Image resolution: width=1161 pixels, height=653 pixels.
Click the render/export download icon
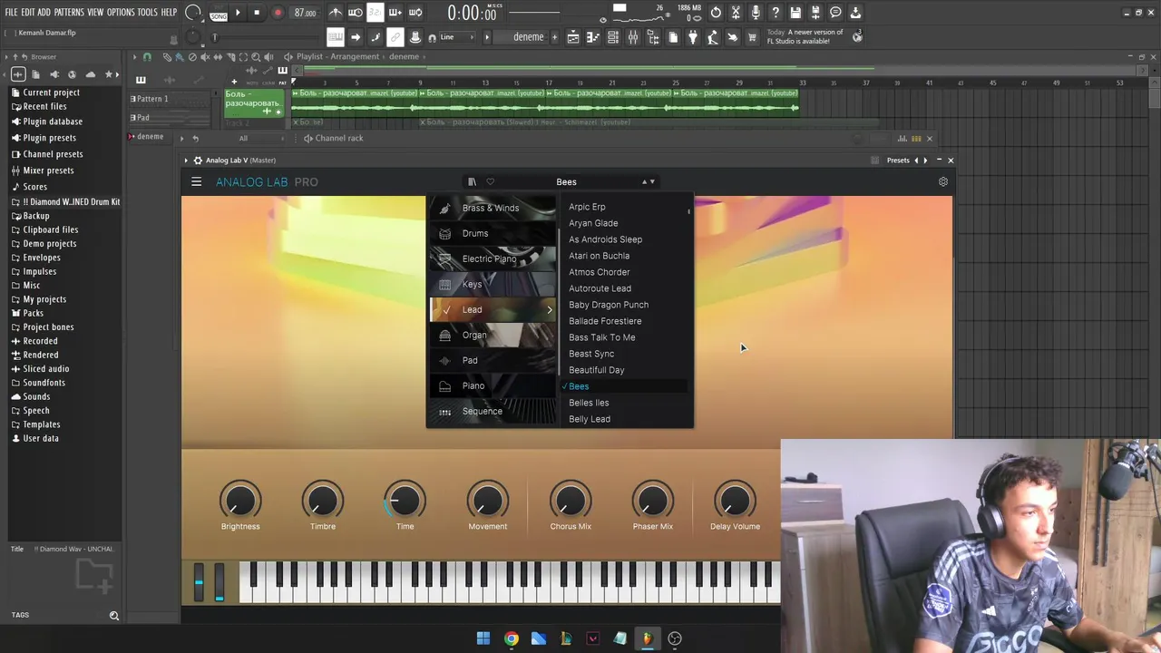[x=855, y=13]
